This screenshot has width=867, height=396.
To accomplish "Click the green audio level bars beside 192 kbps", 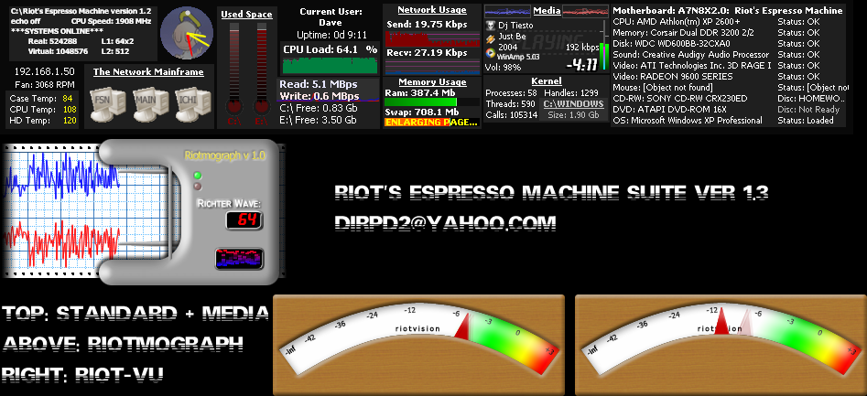I will tap(603, 57).
